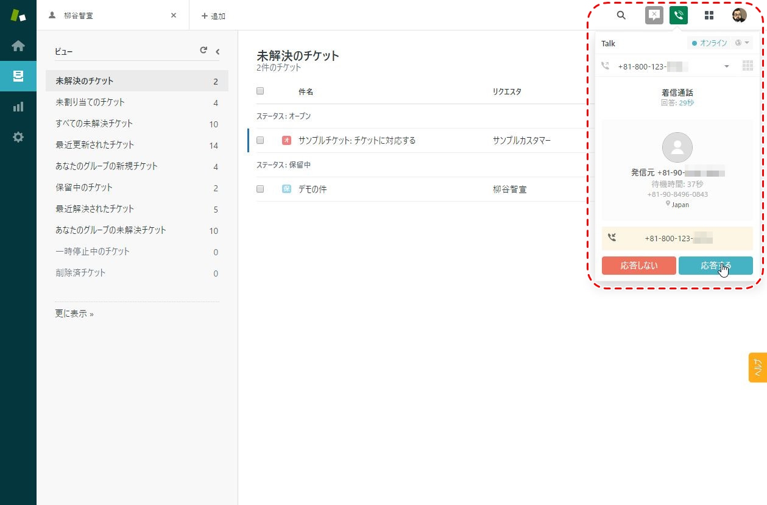Click the Zendesk logo icon

[x=18, y=15]
